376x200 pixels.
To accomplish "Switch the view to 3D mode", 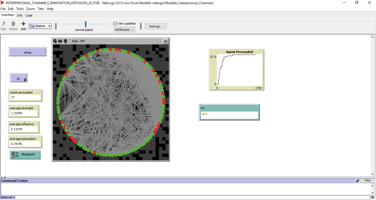I will [165, 41].
